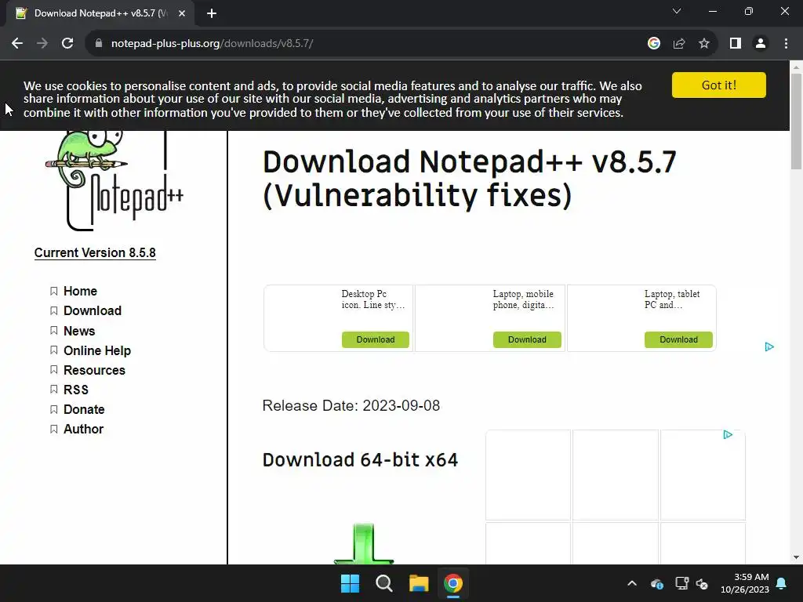The height and width of the screenshot is (602, 803).
Task: Click Download under Laptop, tablet PC ad
Action: coord(678,339)
